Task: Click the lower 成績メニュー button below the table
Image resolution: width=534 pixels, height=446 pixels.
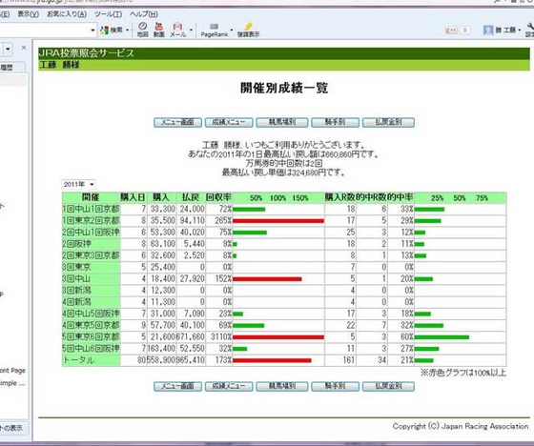Action: [x=229, y=386]
